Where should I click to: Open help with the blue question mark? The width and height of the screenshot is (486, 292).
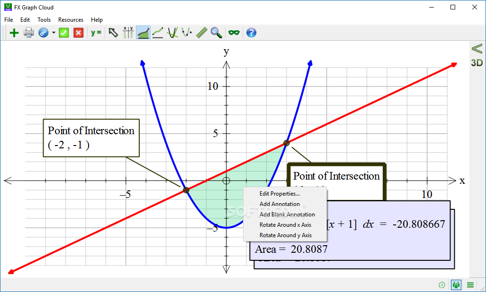click(x=252, y=33)
